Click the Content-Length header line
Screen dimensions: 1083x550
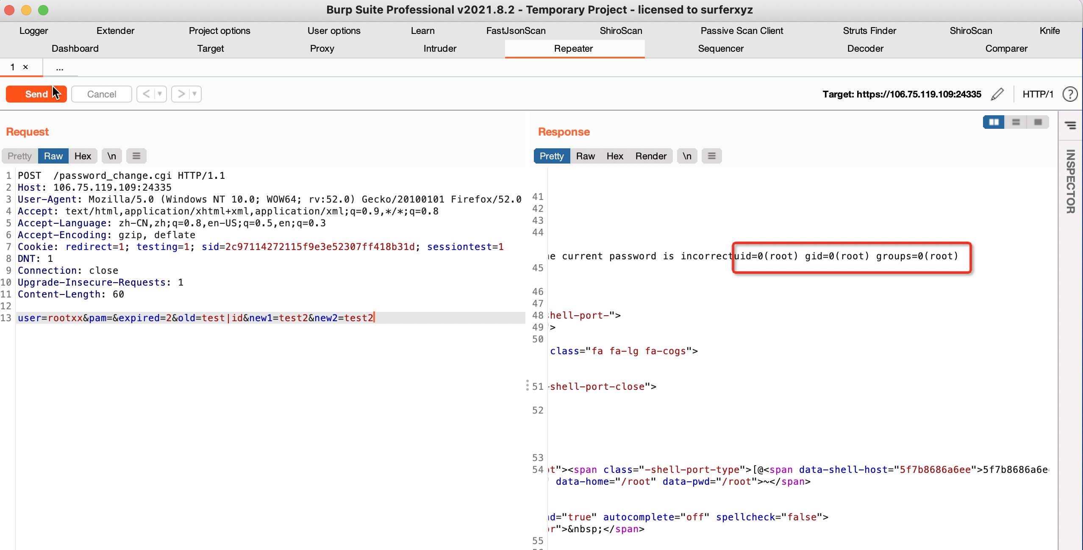click(x=71, y=294)
